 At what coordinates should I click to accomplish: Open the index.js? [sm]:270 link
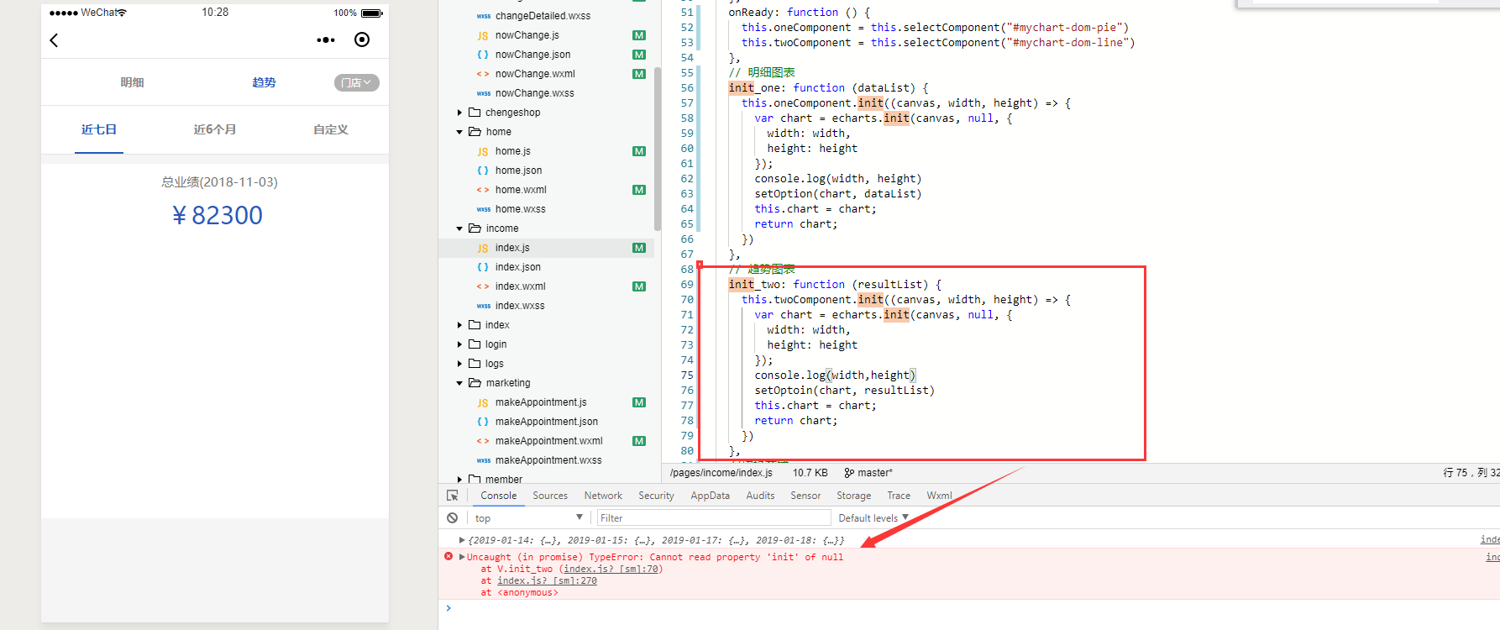coord(547,580)
